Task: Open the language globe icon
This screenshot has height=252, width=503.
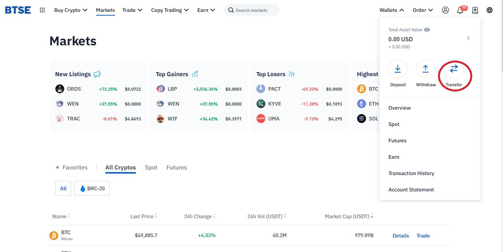Action: pos(490,10)
